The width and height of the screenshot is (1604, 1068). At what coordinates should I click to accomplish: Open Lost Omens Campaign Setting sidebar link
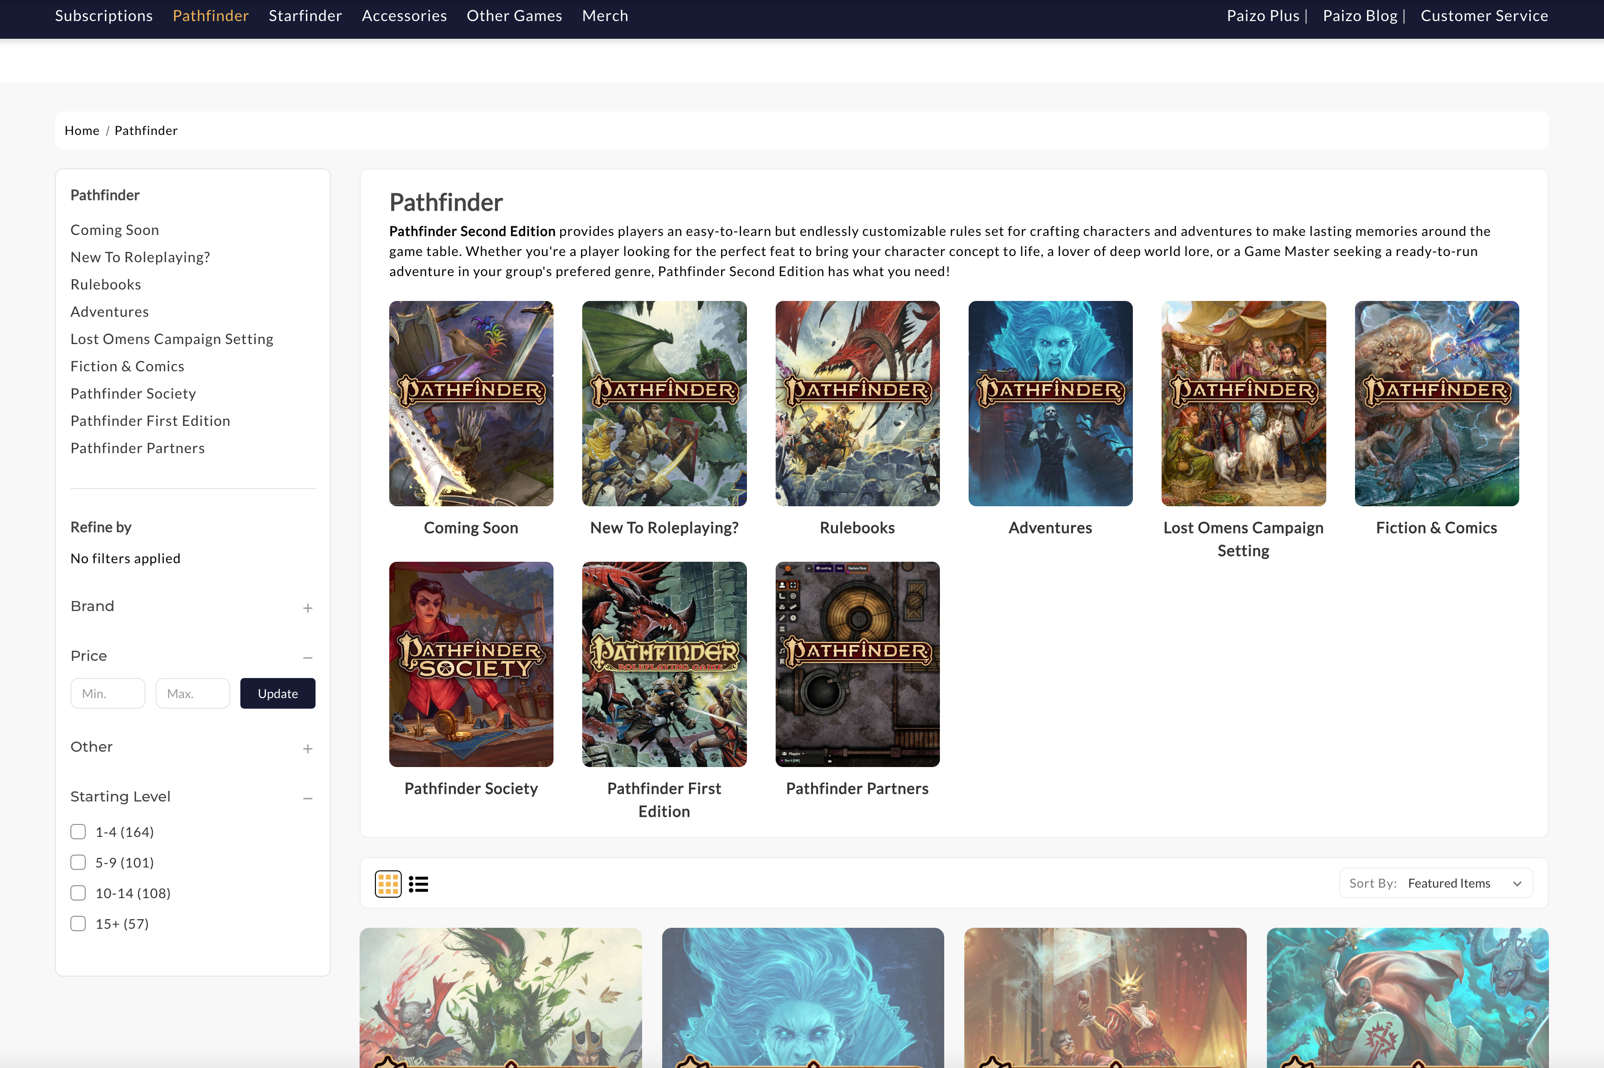click(x=172, y=338)
